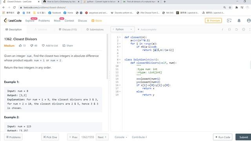The height and width of the screenshot is (141, 251).
Task: Bookmark this page with the star icon
Action: [x=230, y=7]
